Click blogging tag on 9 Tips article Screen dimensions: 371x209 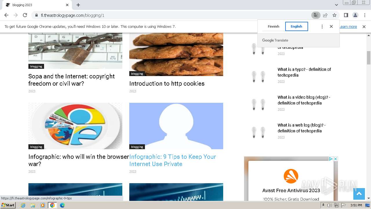tap(137, 147)
